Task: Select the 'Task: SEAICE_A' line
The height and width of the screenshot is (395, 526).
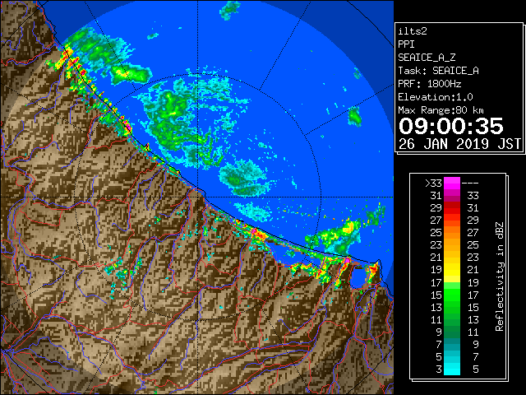Action: (x=438, y=71)
